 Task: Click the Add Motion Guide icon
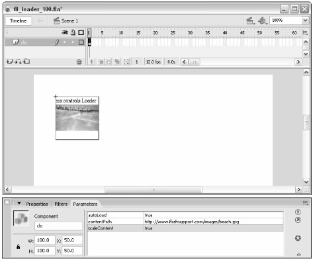[x=18, y=62]
